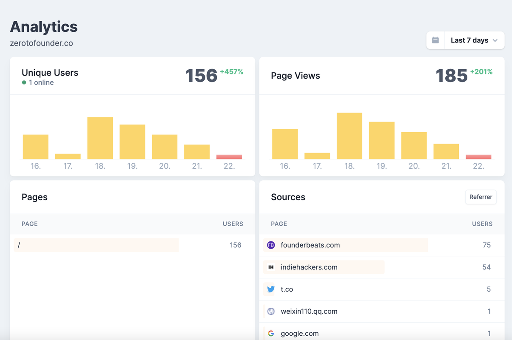Click the calendar icon beside date range
The width and height of the screenshot is (512, 340).
435,40
